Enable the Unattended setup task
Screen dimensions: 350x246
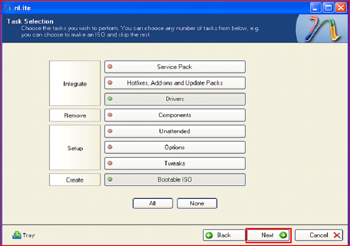pyautogui.click(x=175, y=131)
